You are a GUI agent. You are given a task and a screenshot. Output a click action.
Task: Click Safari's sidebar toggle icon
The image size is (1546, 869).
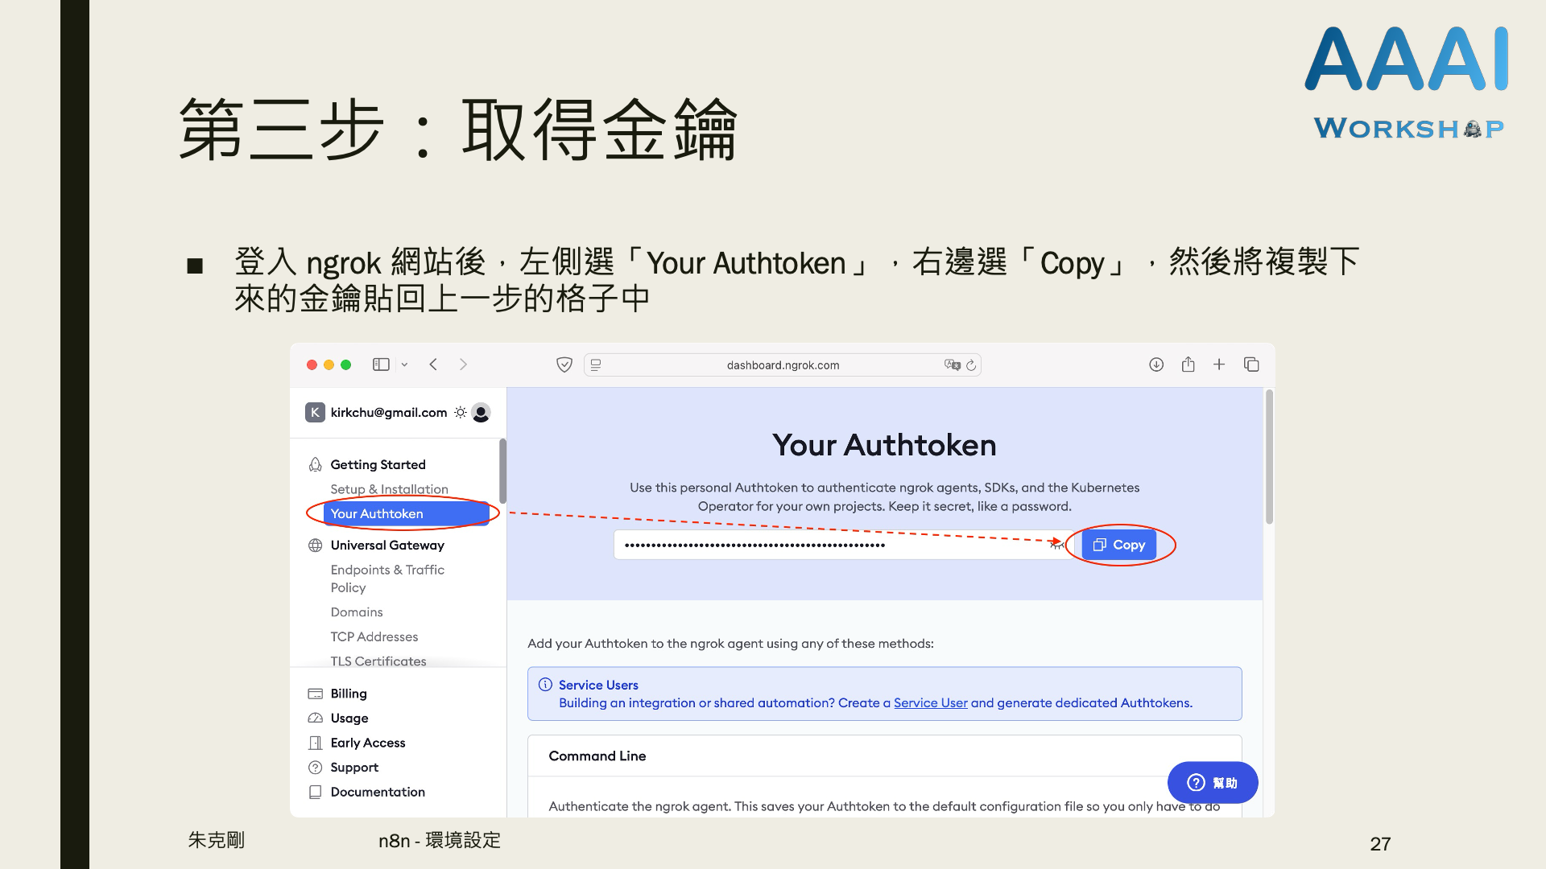(381, 364)
